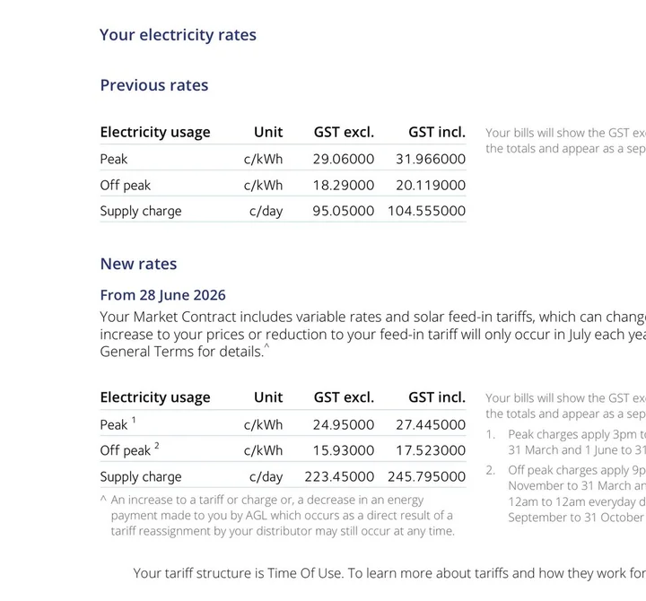Viewport: 646px width, 601px height.
Task: Click the 'From 28 June 2026' subheading
Action: [x=162, y=295]
